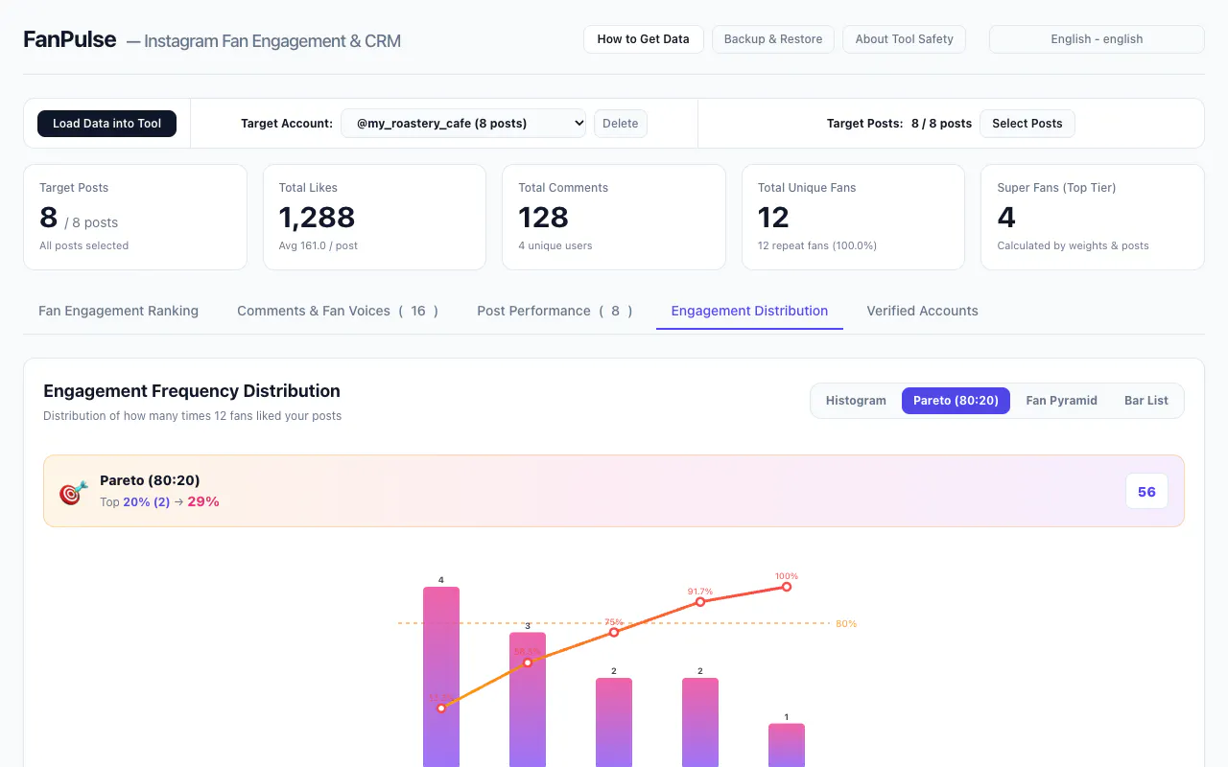Image resolution: width=1228 pixels, height=767 pixels.
Task: Click the 80% threshold line label
Action: [x=846, y=624]
